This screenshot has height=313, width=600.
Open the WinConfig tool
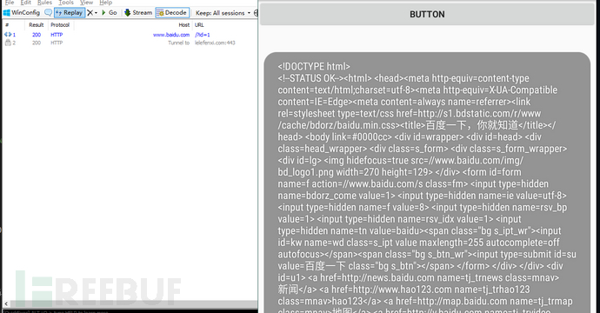tap(22, 13)
